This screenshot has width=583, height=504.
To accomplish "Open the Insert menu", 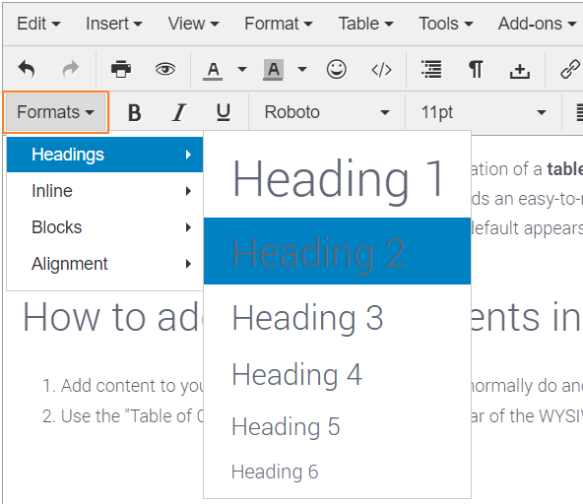I will (x=114, y=24).
